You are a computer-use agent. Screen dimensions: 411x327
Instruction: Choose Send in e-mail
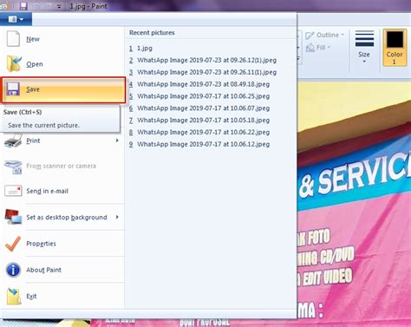(62, 191)
